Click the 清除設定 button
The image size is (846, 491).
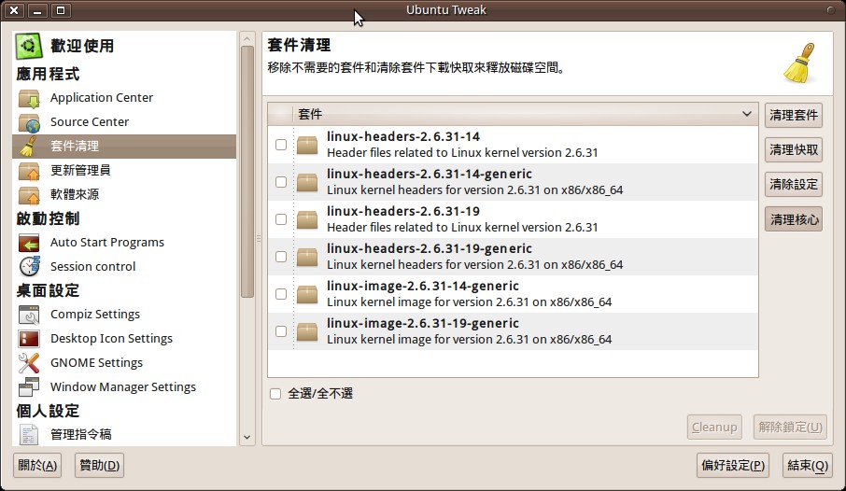point(793,185)
